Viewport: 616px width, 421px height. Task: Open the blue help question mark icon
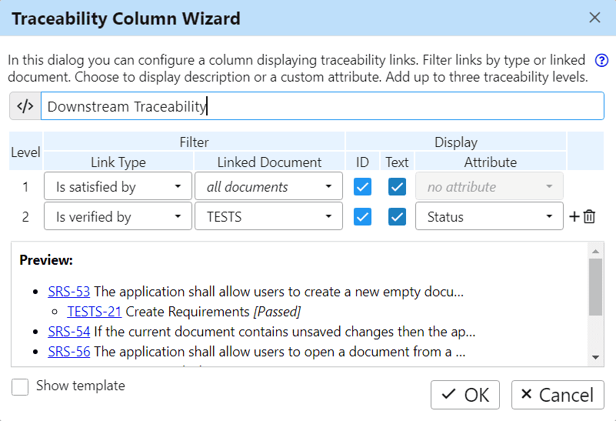point(602,60)
